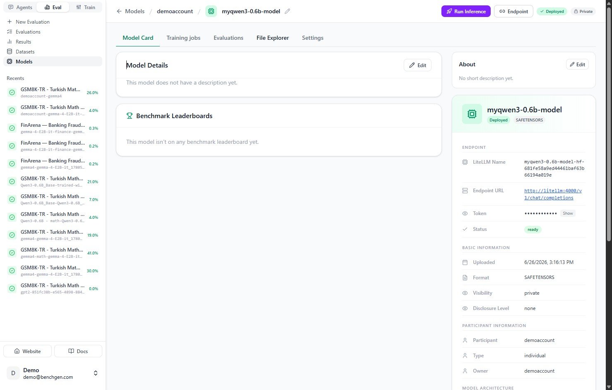Open the Evaluations tab

(x=229, y=38)
